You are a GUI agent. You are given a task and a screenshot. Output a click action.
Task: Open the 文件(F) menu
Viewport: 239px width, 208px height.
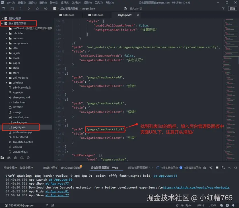click(x=11, y=3)
